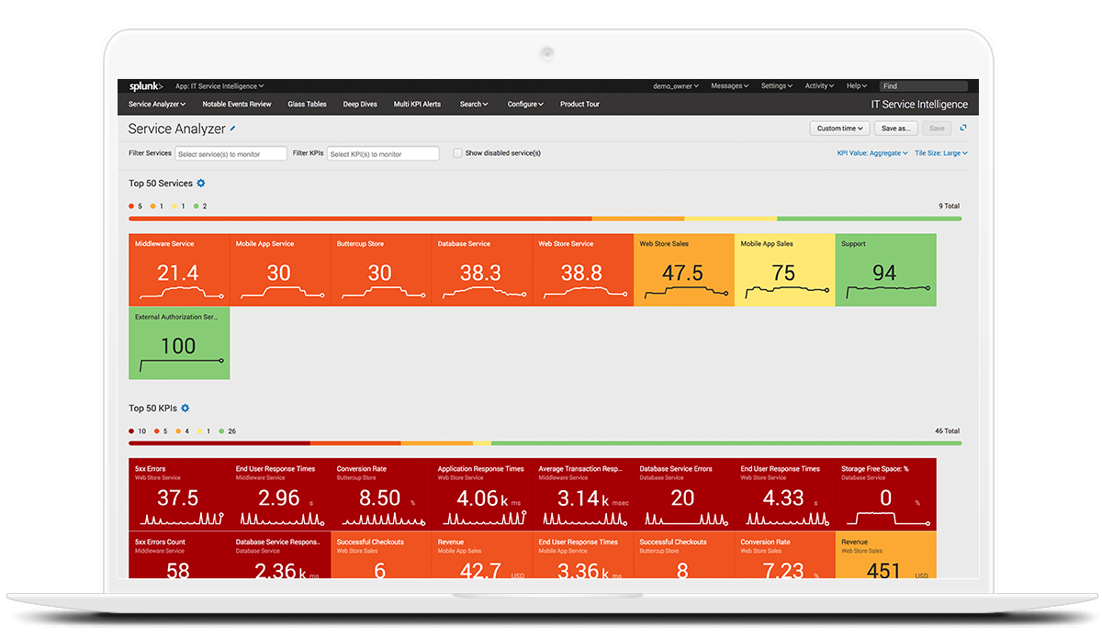The width and height of the screenshot is (1102, 638).
Task: Click the green dot showing 26 in KPIs legend
Action: 219,431
